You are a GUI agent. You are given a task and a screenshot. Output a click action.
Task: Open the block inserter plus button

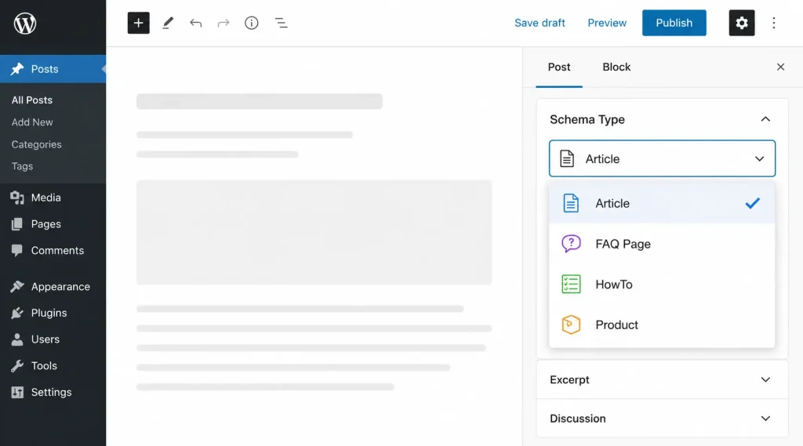click(x=138, y=23)
